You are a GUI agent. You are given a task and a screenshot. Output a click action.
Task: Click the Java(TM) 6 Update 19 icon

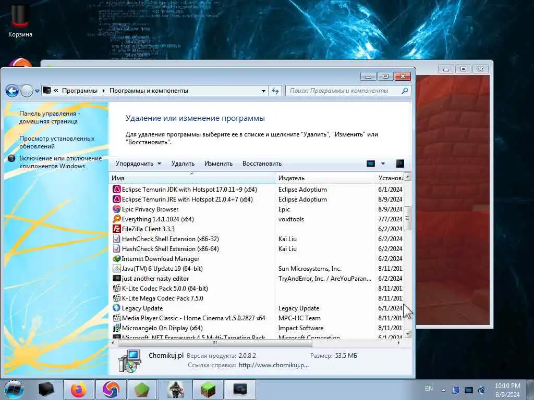pyautogui.click(x=116, y=269)
